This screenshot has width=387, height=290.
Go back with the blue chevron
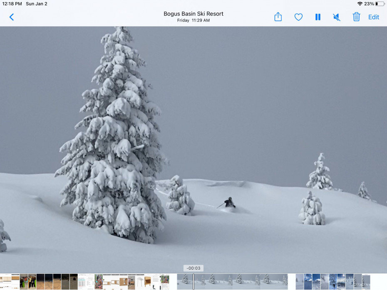click(11, 17)
